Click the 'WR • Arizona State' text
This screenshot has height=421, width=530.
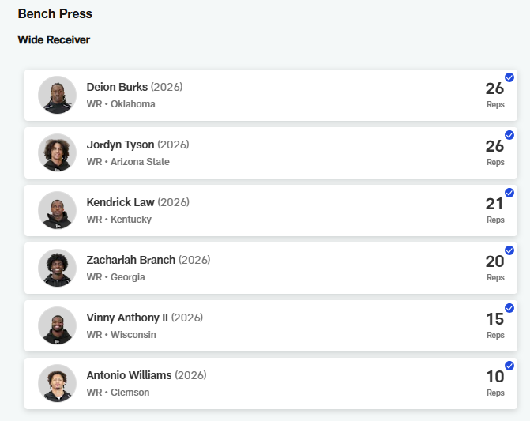(128, 162)
